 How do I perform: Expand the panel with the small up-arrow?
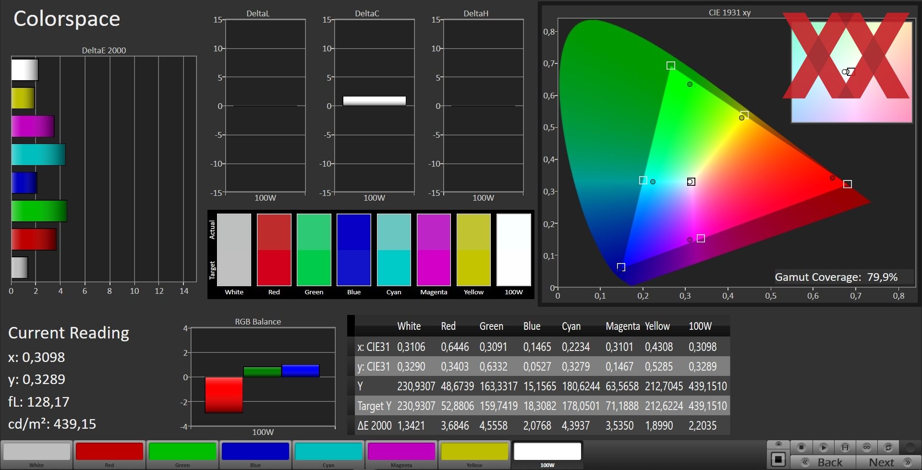(778, 444)
